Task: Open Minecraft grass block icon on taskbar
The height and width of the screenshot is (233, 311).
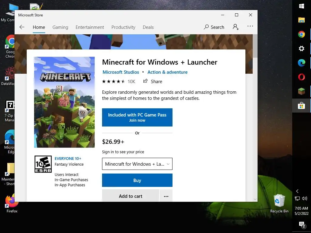Action: pos(302,91)
